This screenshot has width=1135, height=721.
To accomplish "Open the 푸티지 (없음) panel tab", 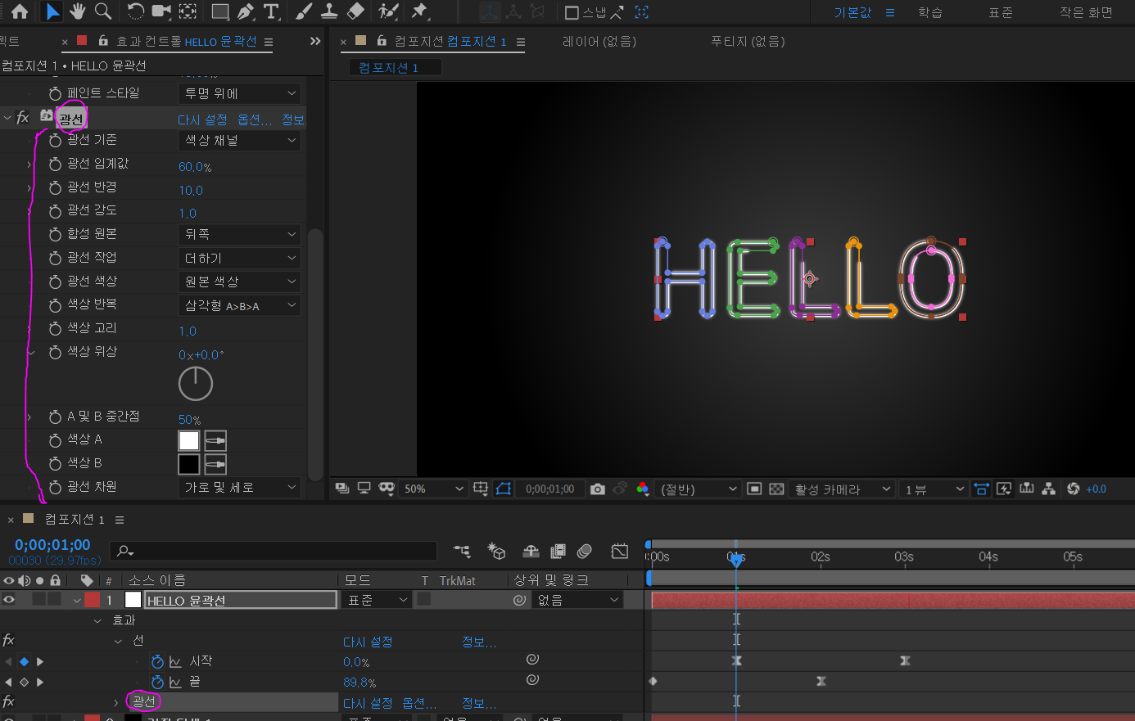I will coord(747,41).
